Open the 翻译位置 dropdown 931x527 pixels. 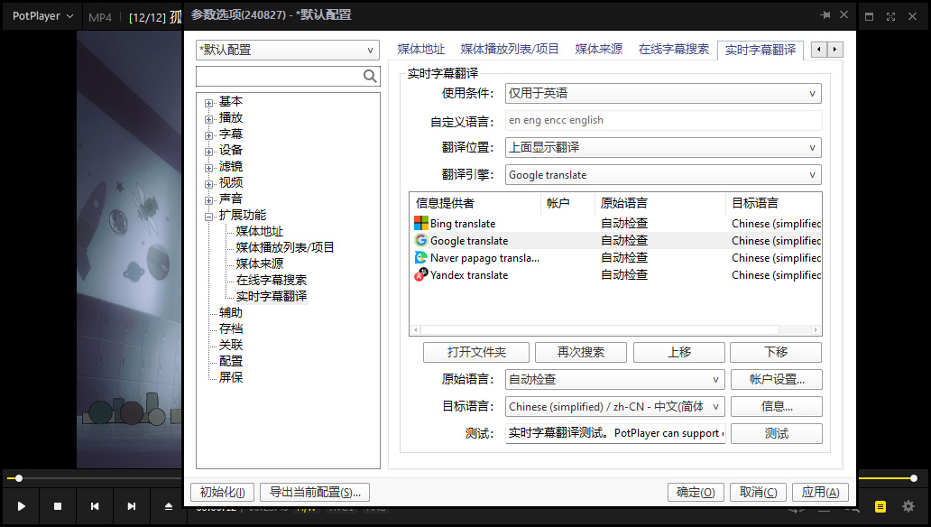(663, 147)
